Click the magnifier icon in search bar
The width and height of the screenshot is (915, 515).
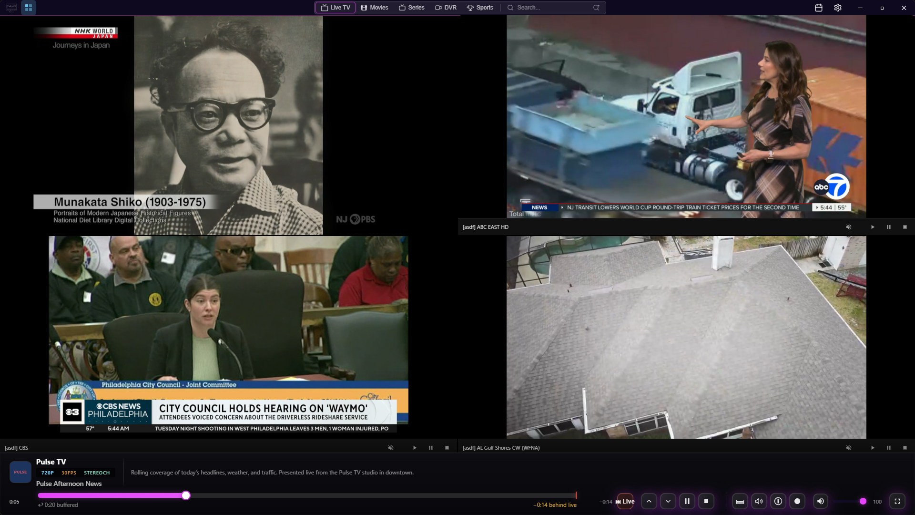pyautogui.click(x=510, y=8)
